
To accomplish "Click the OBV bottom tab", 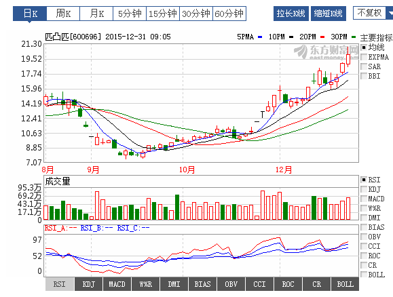I will [231, 284].
